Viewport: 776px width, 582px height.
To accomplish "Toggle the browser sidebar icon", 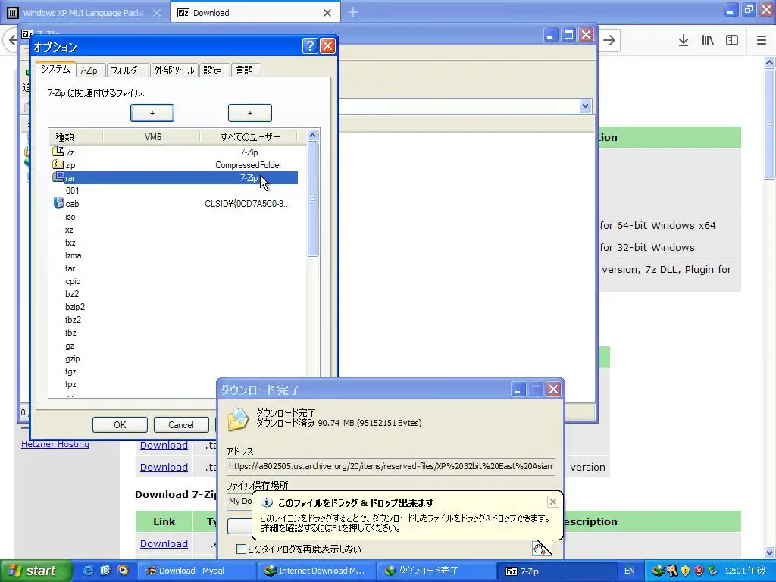I will coord(732,41).
